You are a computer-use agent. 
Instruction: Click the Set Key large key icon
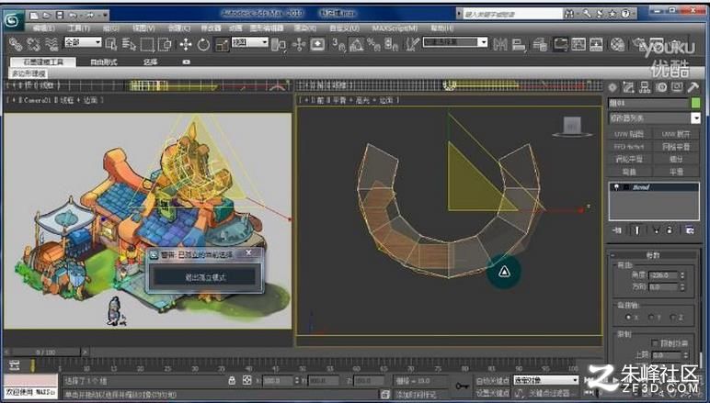pyautogui.click(x=462, y=386)
